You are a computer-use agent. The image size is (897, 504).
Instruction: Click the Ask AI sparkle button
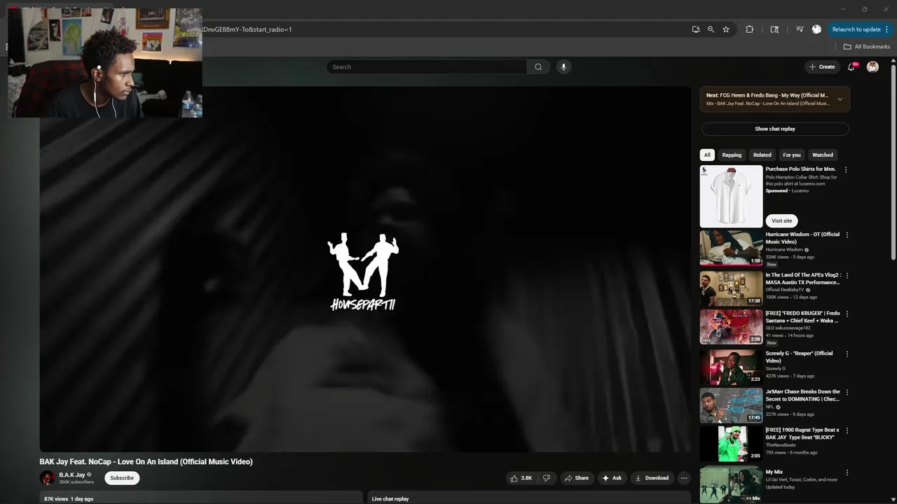[x=612, y=478]
